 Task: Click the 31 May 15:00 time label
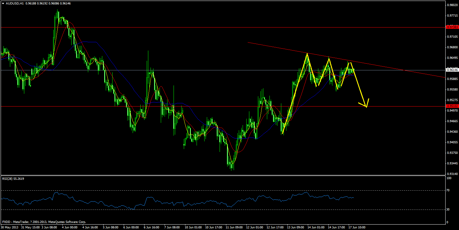30,227
